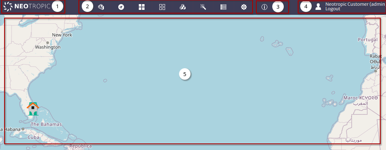Click the Logout link
386x150 pixels.
333,9
